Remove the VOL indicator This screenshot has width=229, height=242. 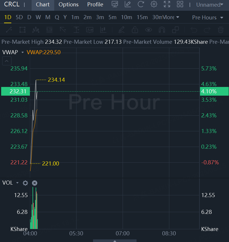[x=34, y=183]
